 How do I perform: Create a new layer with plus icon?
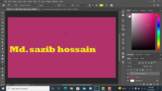pos(154,84)
